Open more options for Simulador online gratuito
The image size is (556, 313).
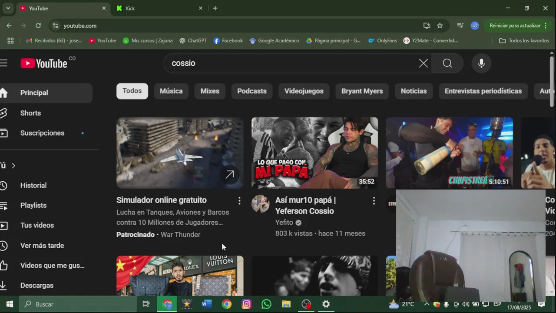pos(239,200)
